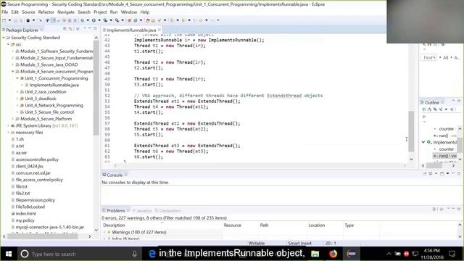Click the New Java Package toolbar icon
This screenshot has width=464, height=261.
[129, 20]
